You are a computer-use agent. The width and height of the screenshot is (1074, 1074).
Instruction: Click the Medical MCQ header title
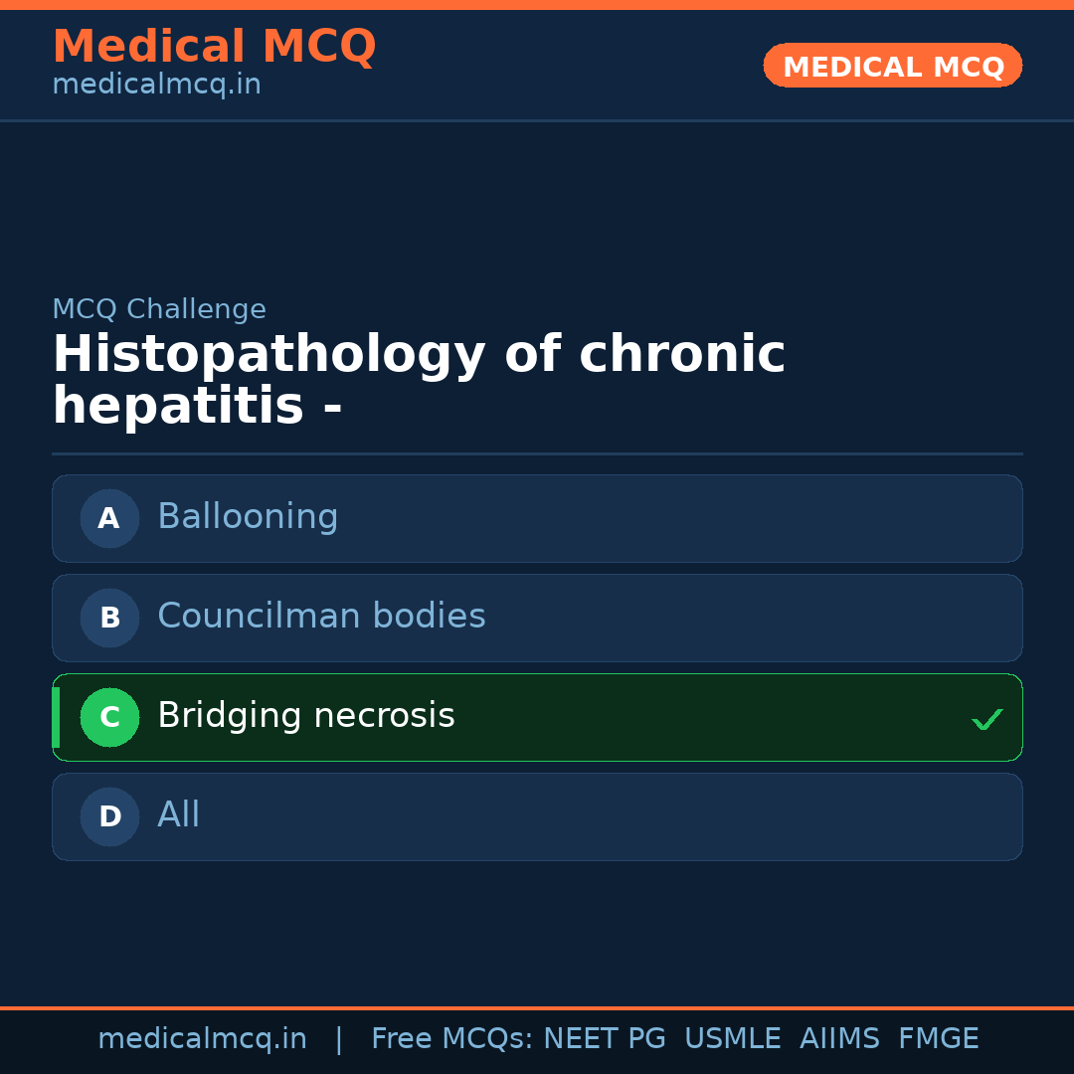(214, 47)
